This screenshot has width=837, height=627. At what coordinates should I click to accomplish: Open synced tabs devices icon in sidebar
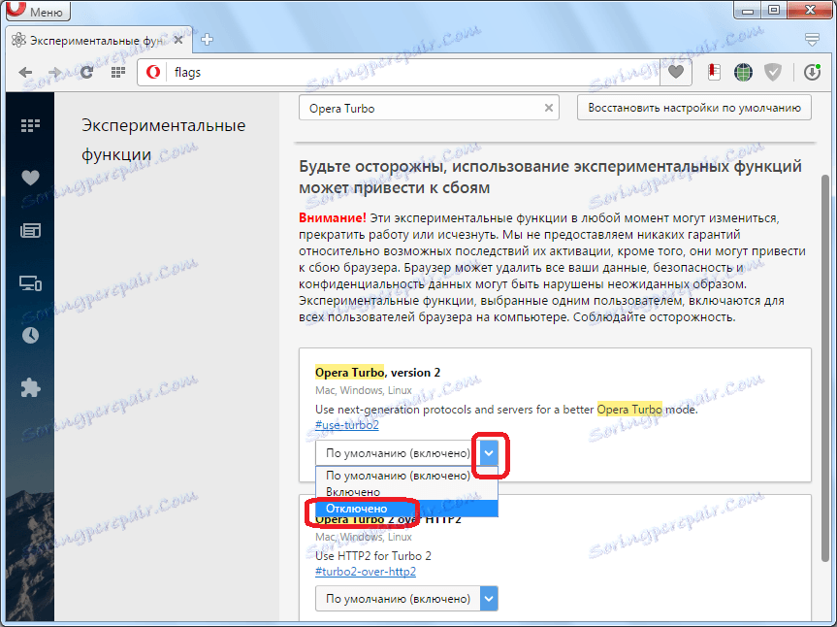pyautogui.click(x=30, y=283)
